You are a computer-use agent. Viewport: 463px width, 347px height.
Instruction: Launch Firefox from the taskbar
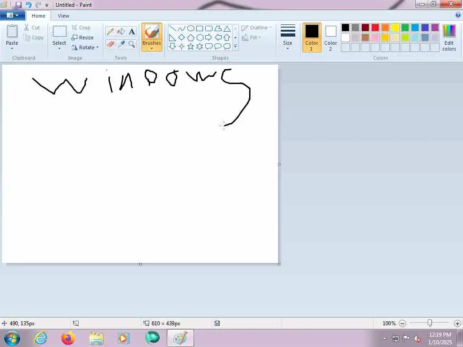[x=68, y=338]
